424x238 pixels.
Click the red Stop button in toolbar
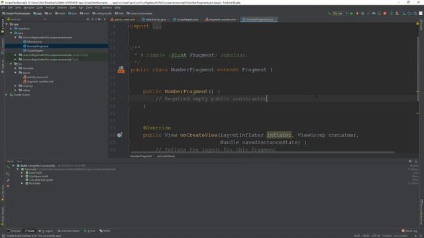[x=385, y=13]
